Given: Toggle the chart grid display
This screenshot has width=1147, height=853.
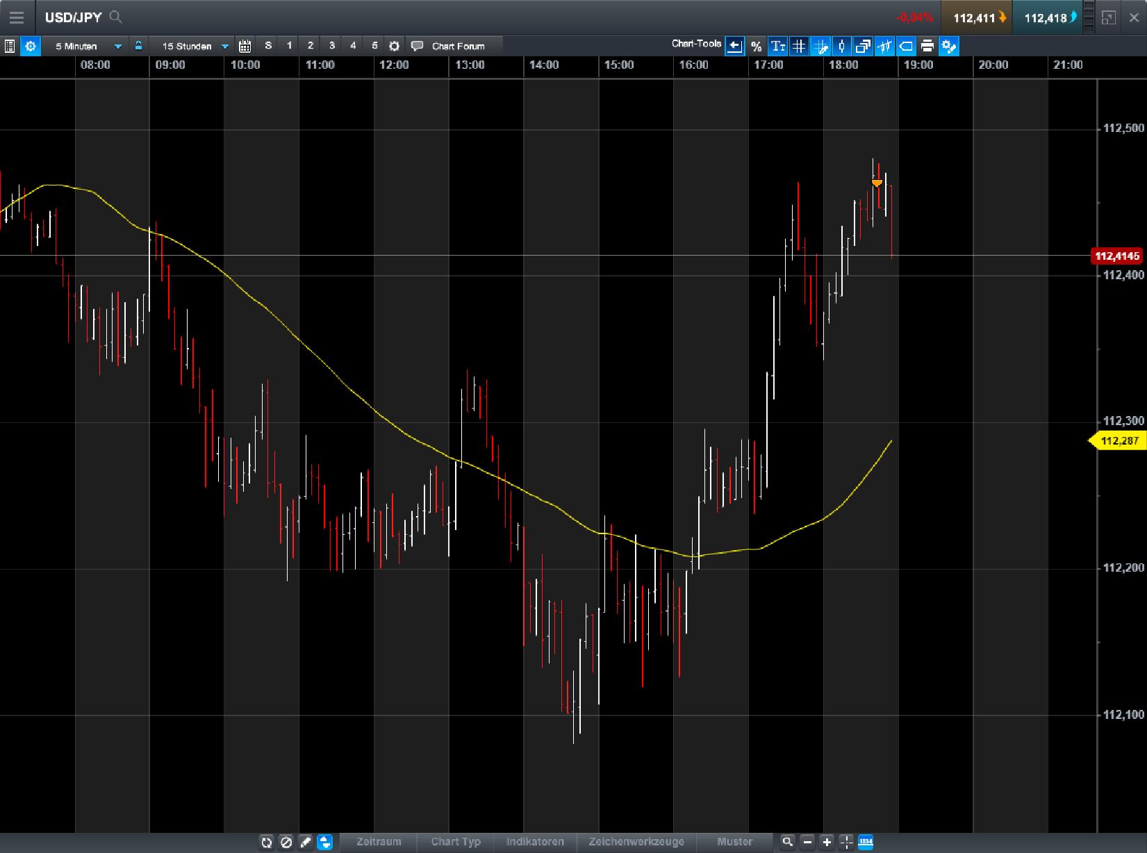Looking at the screenshot, I should 799,46.
